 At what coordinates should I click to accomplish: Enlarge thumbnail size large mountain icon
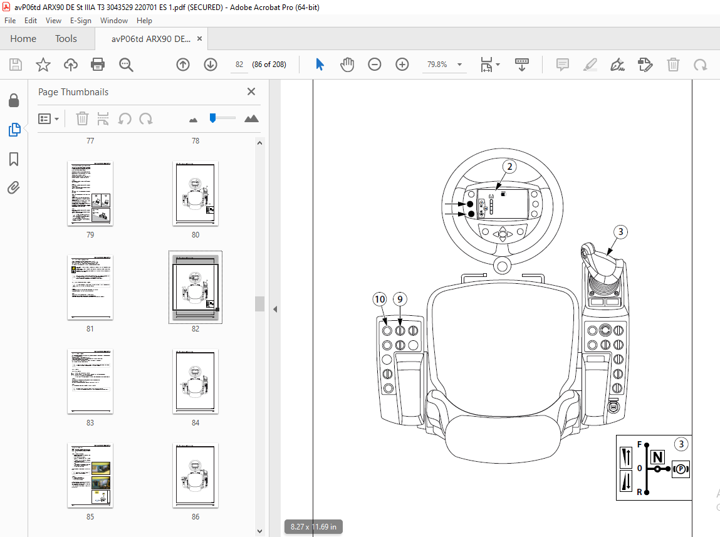click(251, 119)
